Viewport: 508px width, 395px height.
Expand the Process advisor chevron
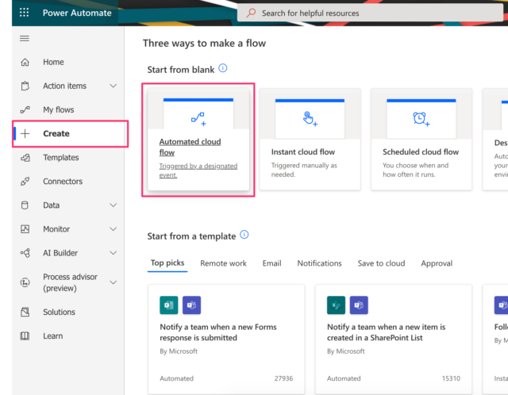tap(113, 282)
